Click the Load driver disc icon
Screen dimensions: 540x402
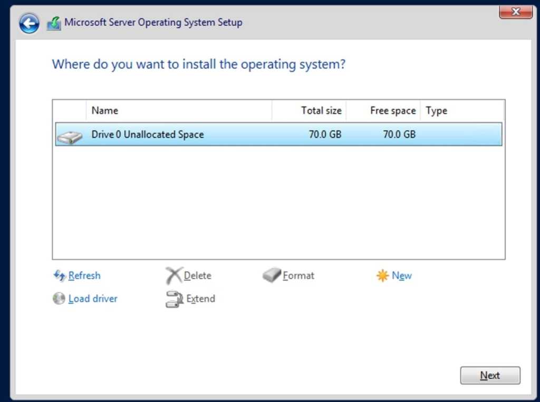click(x=58, y=299)
